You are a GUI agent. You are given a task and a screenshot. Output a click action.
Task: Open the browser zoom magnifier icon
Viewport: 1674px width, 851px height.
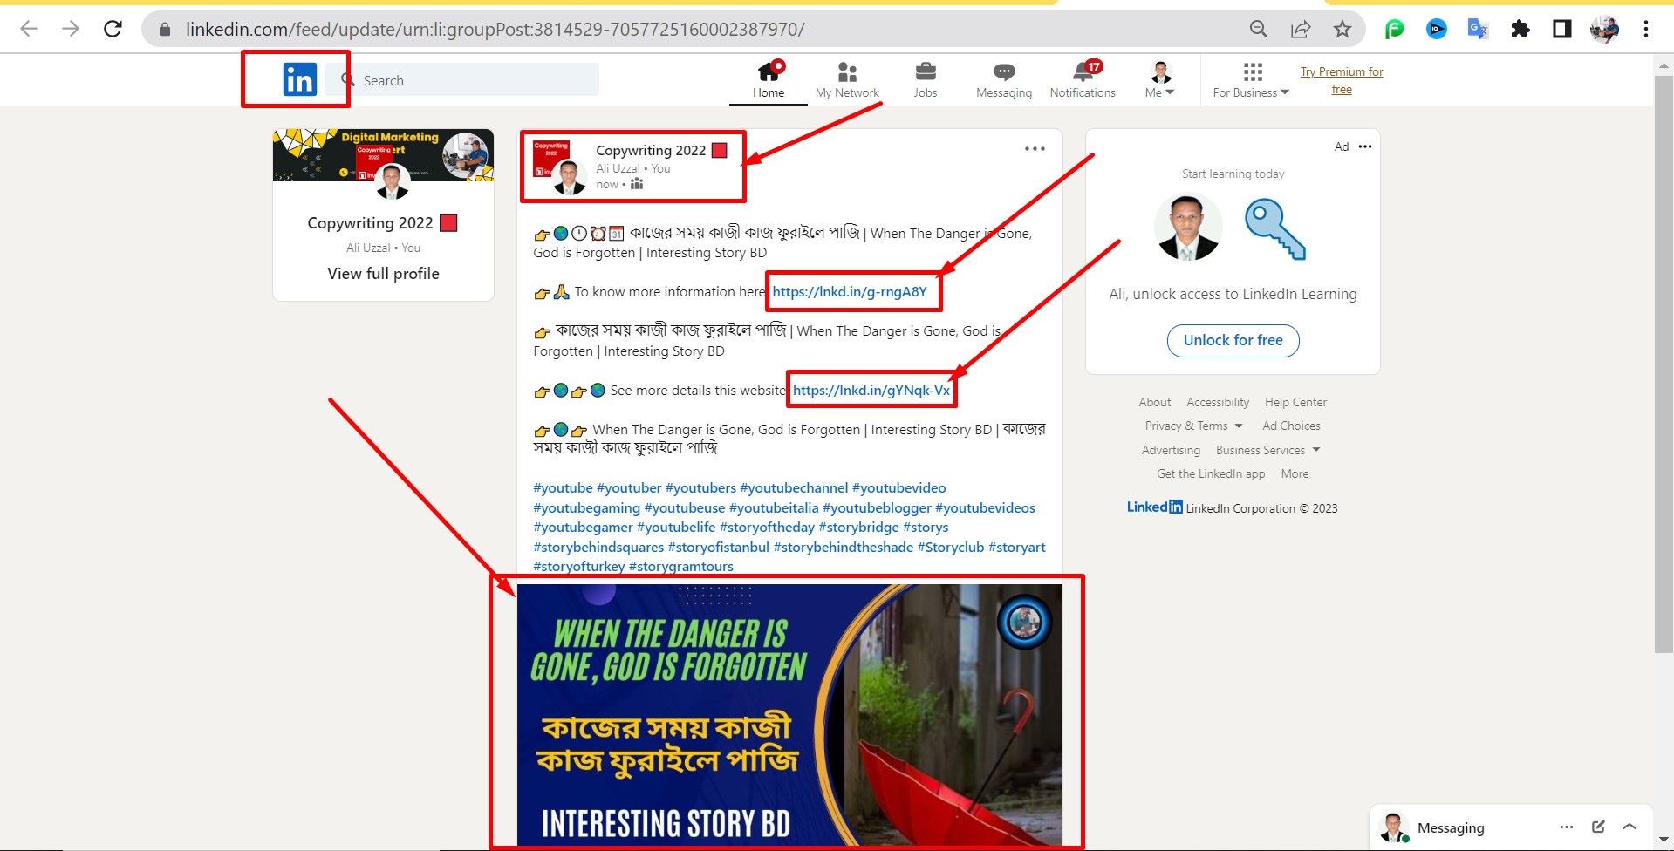tap(1258, 29)
